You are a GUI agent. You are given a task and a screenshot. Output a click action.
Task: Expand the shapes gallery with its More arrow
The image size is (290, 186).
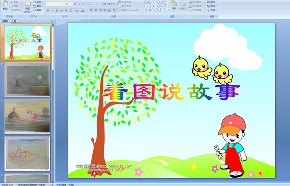(168, 10)
